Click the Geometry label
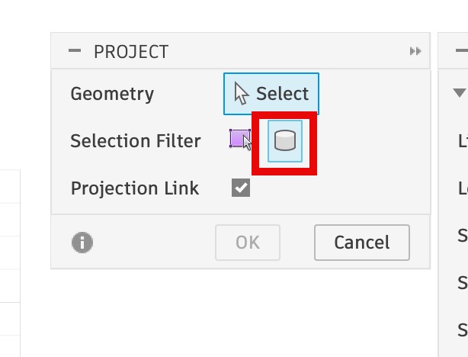 click(112, 94)
